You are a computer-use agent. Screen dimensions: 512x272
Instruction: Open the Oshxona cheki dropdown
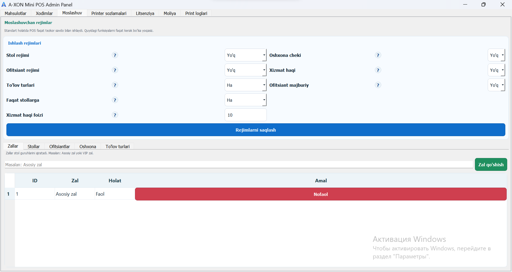[496, 55]
